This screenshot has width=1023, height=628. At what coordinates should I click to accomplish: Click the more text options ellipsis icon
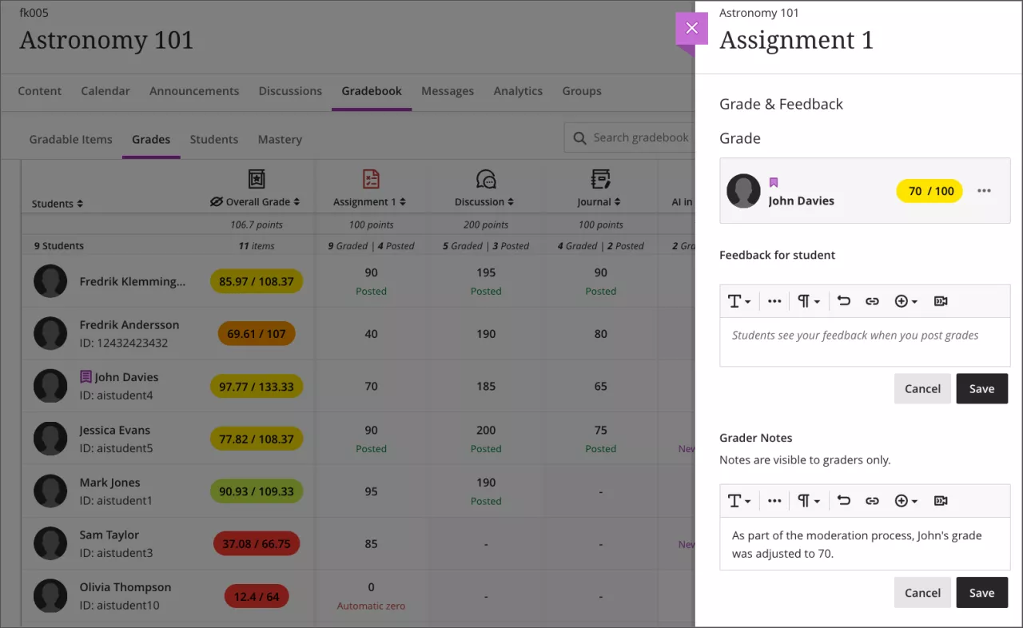pos(774,301)
